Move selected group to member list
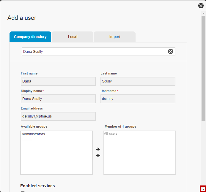206x192 pixels. point(98,149)
